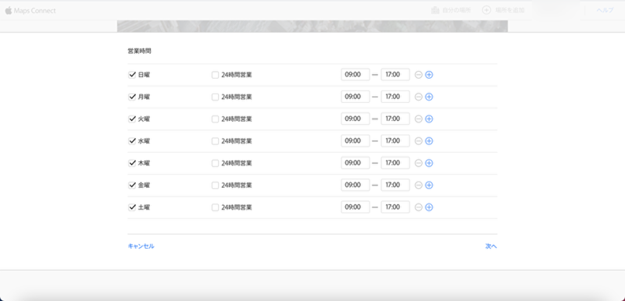Enable 24時間営業 for 金曜
625x301 pixels.
coord(216,186)
